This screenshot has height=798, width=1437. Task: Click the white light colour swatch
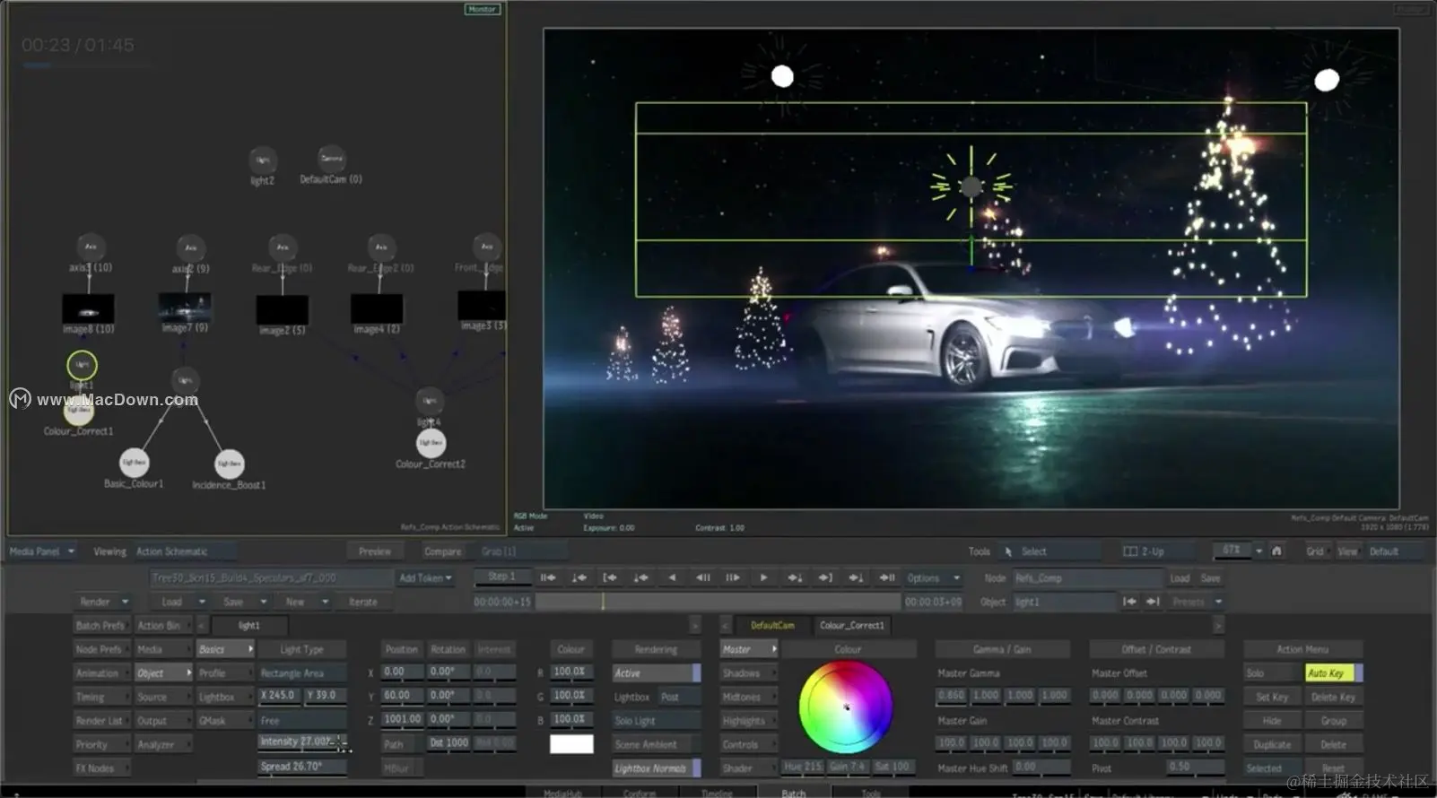571,744
